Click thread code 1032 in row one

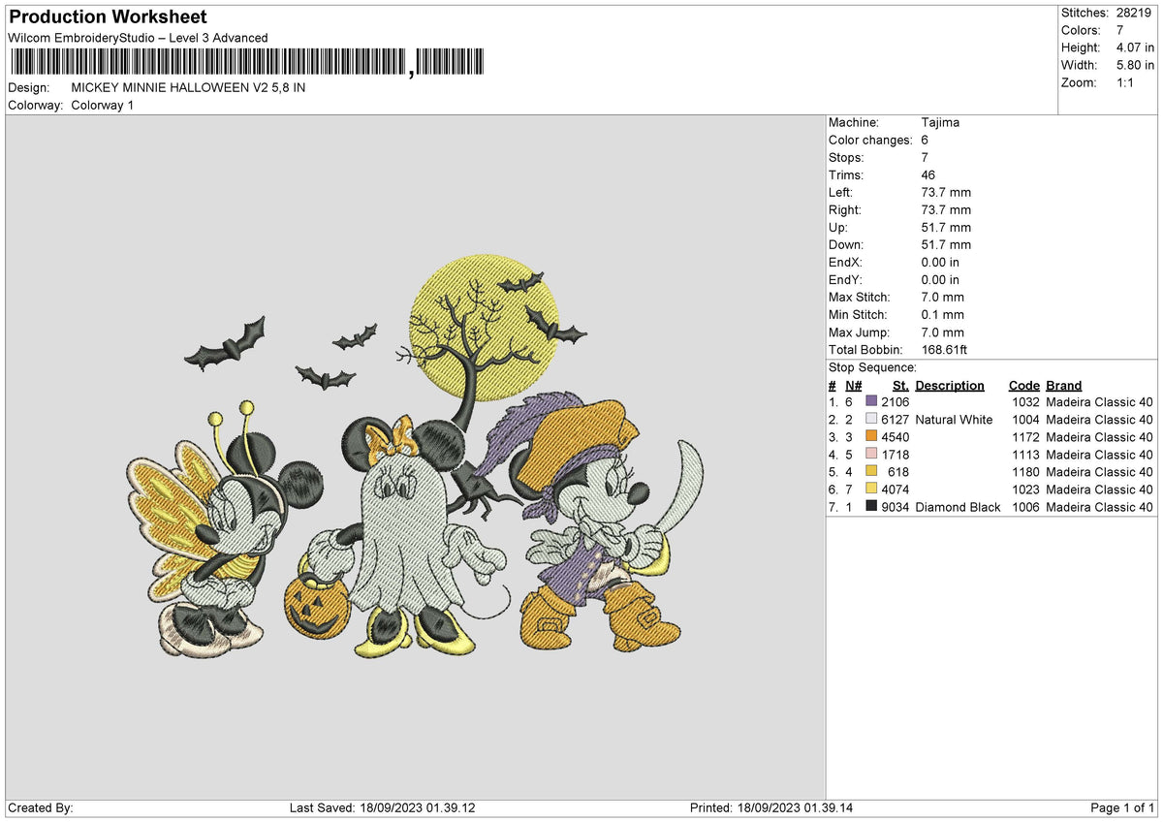click(x=1025, y=401)
